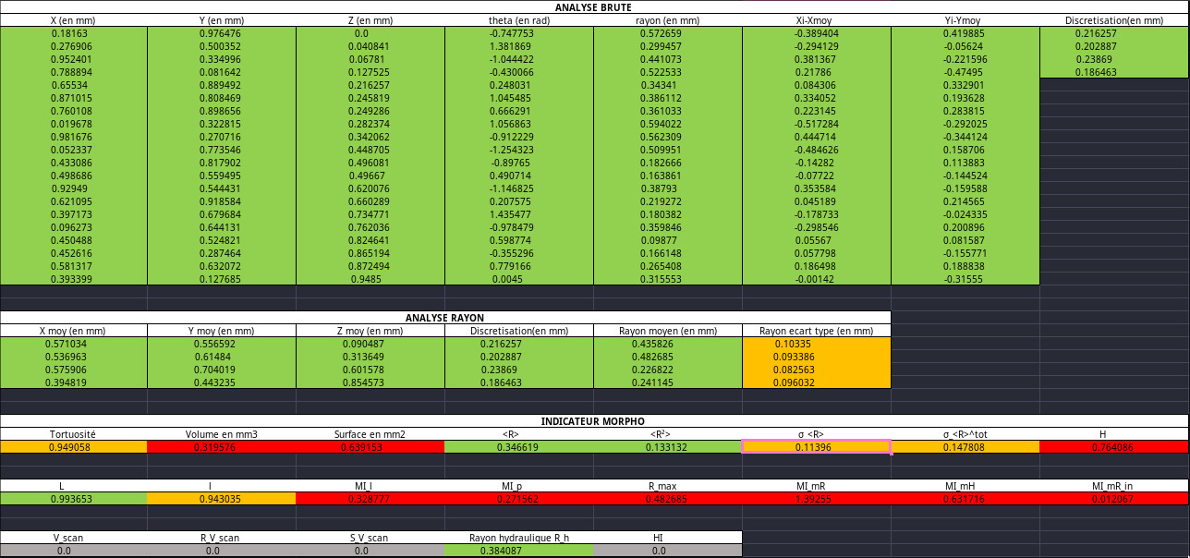Select the 'V_scan' header cell
This screenshot has height=558, width=1190.
tap(73, 538)
